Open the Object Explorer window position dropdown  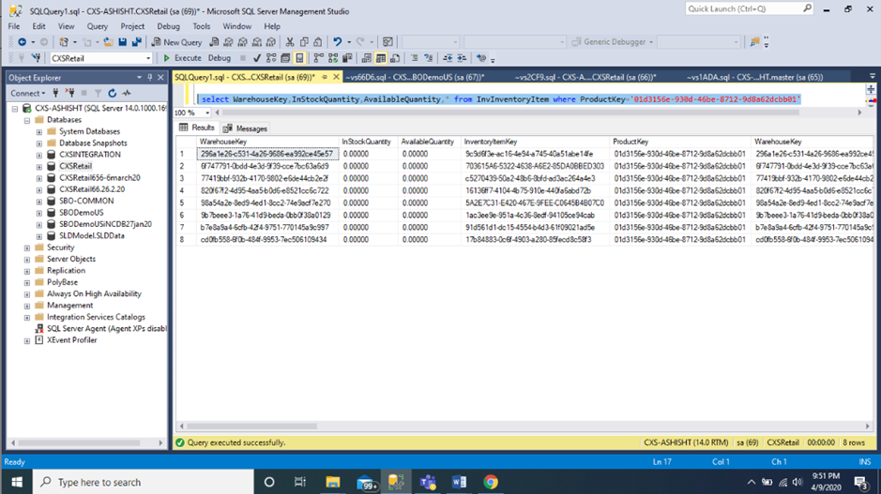(x=139, y=78)
